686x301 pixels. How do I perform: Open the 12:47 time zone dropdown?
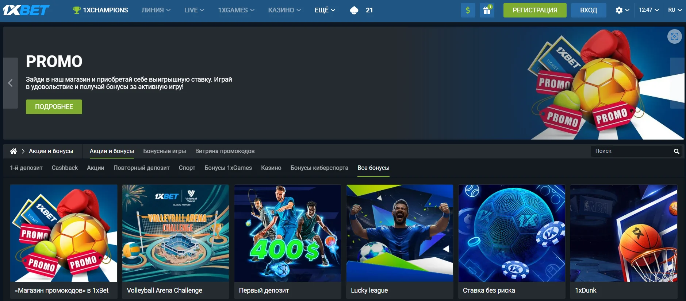pyautogui.click(x=648, y=10)
